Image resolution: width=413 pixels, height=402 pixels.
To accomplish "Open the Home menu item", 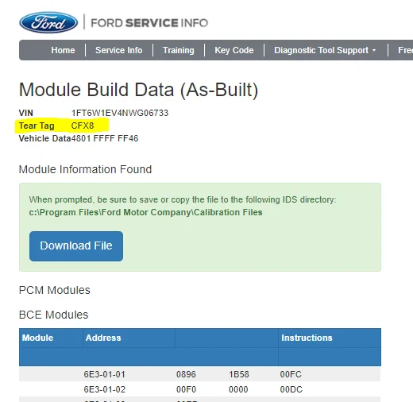I will point(63,50).
